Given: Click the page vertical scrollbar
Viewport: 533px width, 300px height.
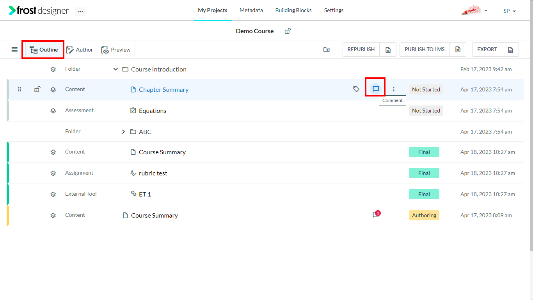Looking at the screenshot, I should coord(531,125).
